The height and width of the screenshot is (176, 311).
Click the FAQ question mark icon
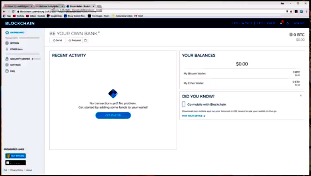(7, 71)
